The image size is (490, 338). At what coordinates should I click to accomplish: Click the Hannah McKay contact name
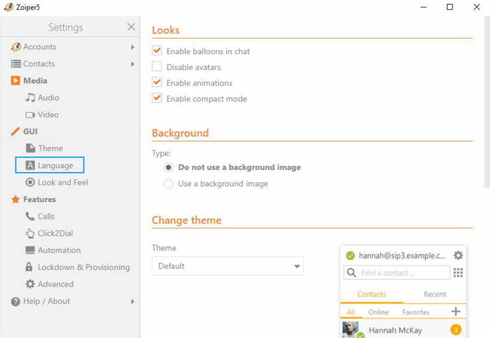(x=395, y=330)
